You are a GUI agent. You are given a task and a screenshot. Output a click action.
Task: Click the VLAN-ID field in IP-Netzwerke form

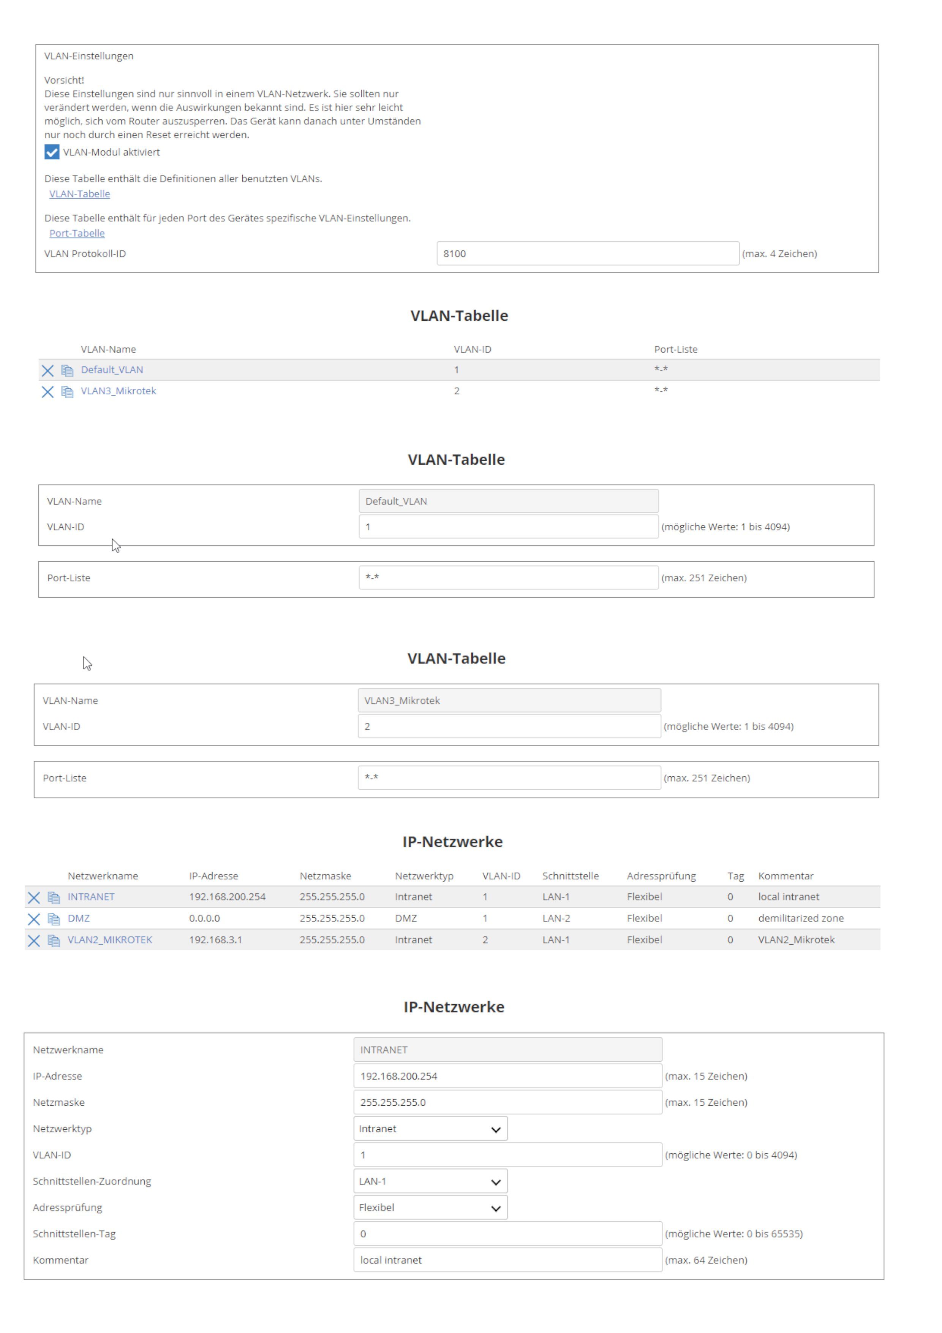[508, 1155]
